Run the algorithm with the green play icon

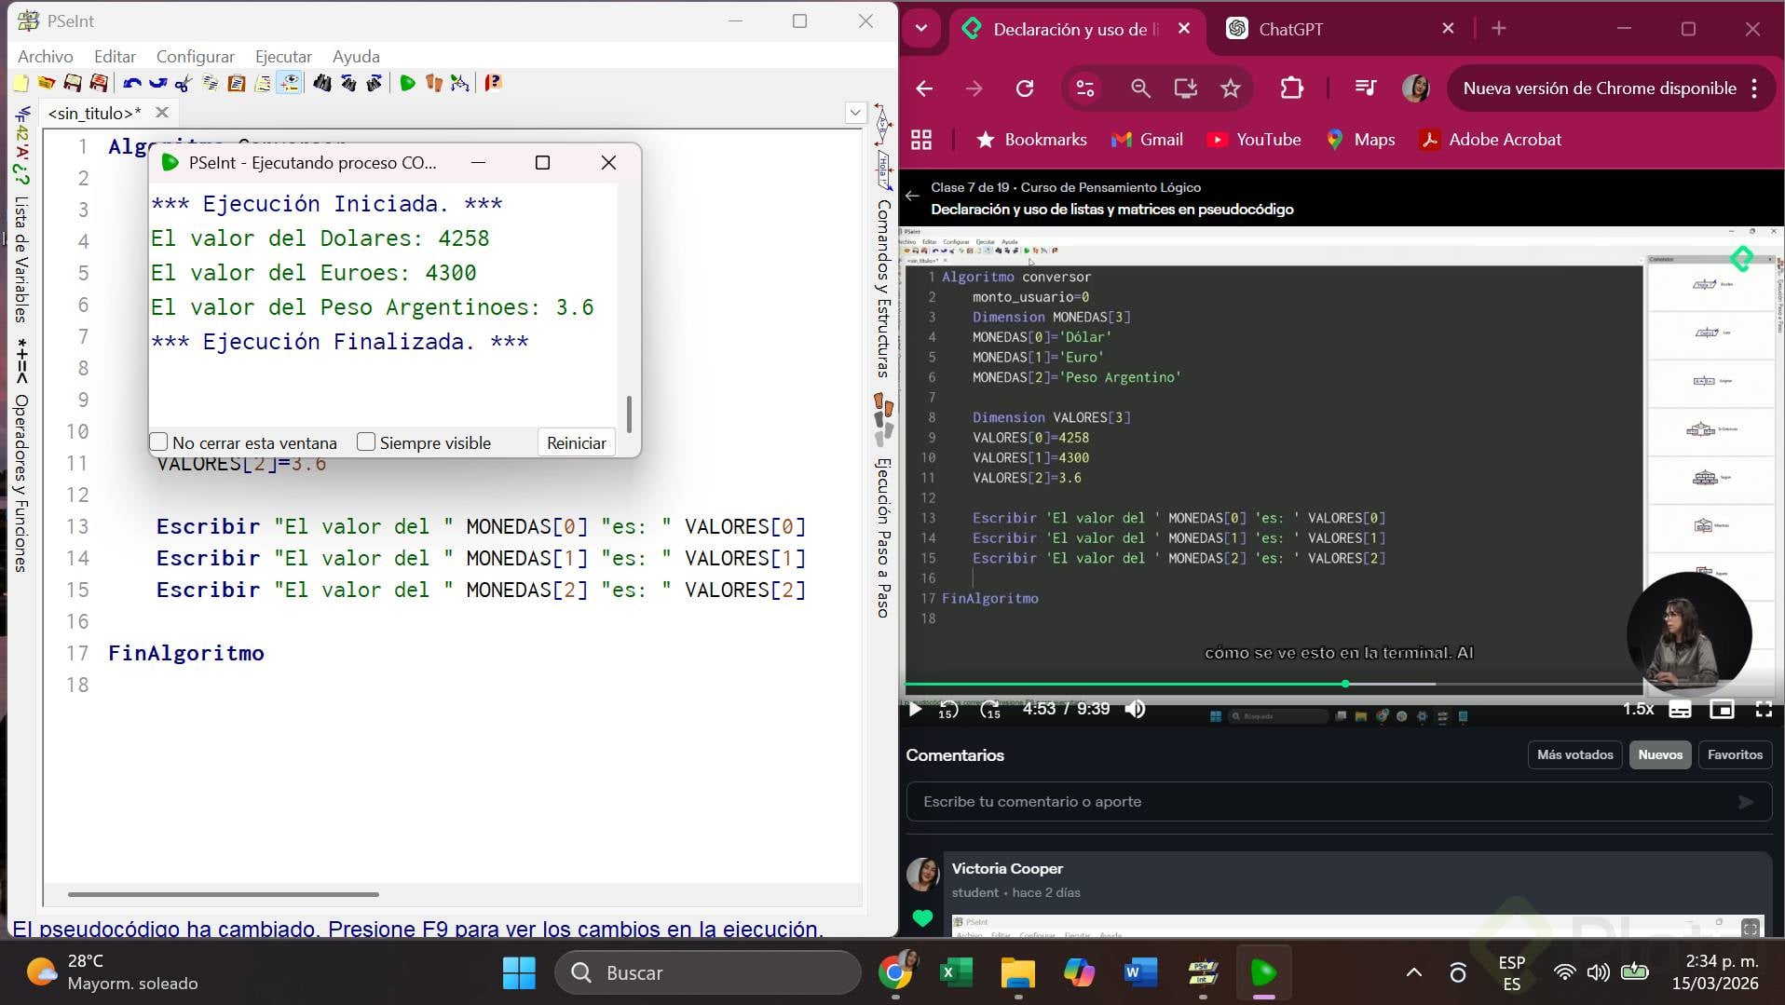(407, 84)
